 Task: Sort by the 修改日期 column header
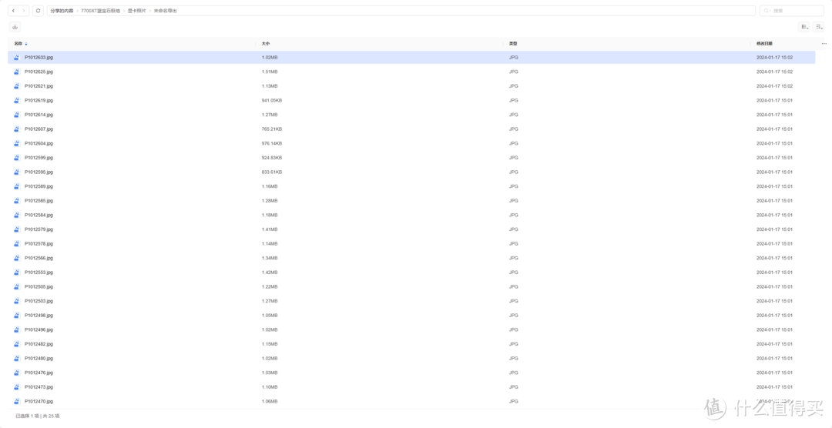coord(765,43)
